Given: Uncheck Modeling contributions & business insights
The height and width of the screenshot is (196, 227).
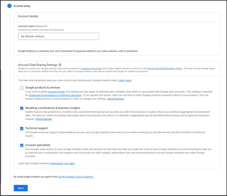Looking at the screenshot, I should point(22,108).
